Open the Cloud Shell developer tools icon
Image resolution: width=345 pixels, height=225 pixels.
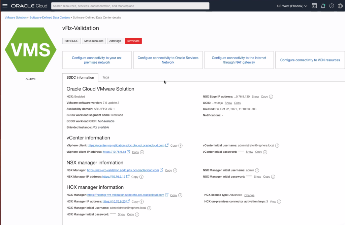click(x=314, y=6)
